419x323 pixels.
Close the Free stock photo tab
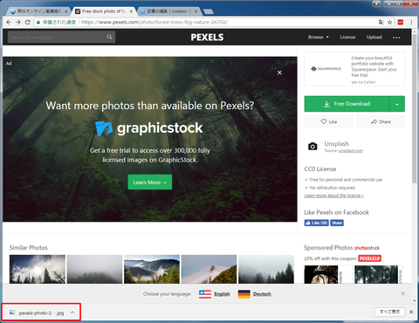(x=131, y=11)
